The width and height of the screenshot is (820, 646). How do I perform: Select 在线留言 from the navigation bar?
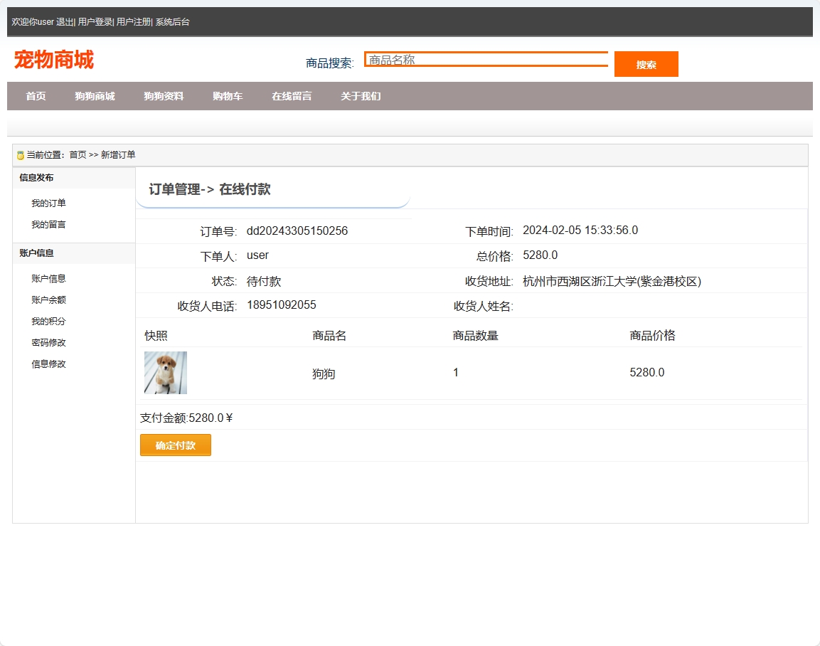[x=292, y=96]
